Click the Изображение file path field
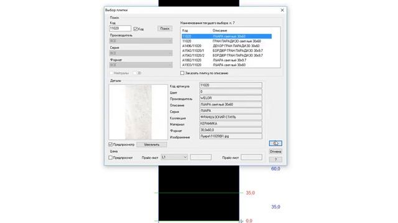This screenshot has width=398, height=223. [231, 136]
